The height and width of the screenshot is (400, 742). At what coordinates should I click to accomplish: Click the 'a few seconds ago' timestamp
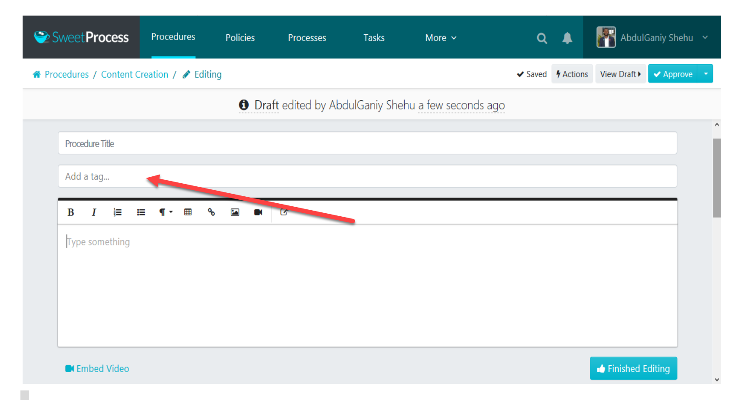pyautogui.click(x=461, y=105)
